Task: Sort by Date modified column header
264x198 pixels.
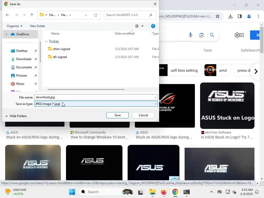Action: click(125, 34)
